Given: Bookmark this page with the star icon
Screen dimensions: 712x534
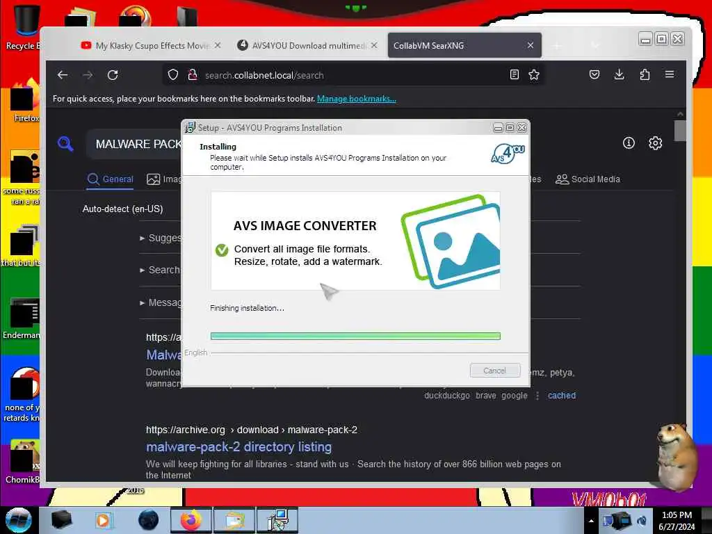Looking at the screenshot, I should pos(534,75).
